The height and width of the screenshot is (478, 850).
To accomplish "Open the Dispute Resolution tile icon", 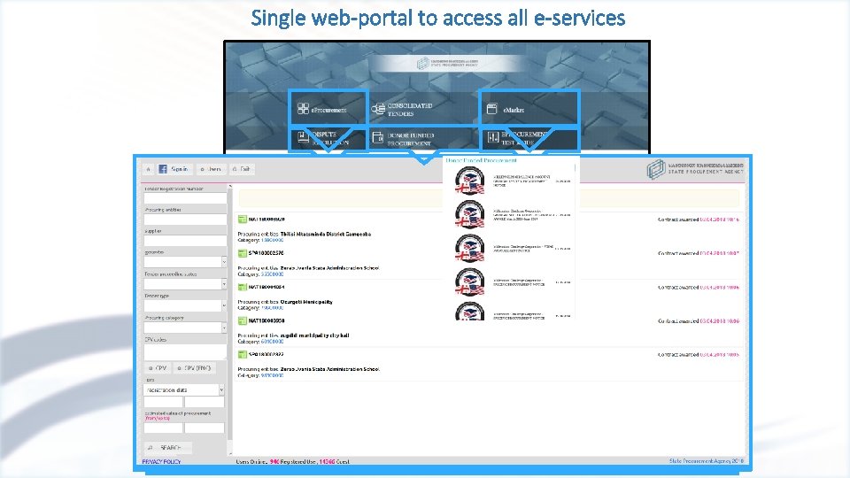I will coord(303,137).
